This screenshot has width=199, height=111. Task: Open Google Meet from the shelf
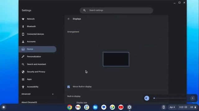[x=112, y=107]
